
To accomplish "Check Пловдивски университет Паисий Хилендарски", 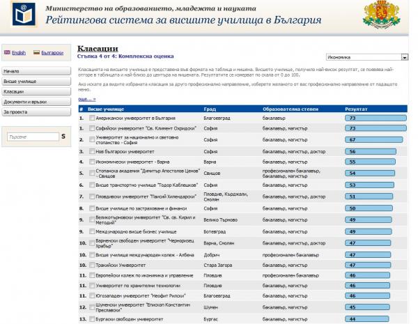I will (92, 196).
